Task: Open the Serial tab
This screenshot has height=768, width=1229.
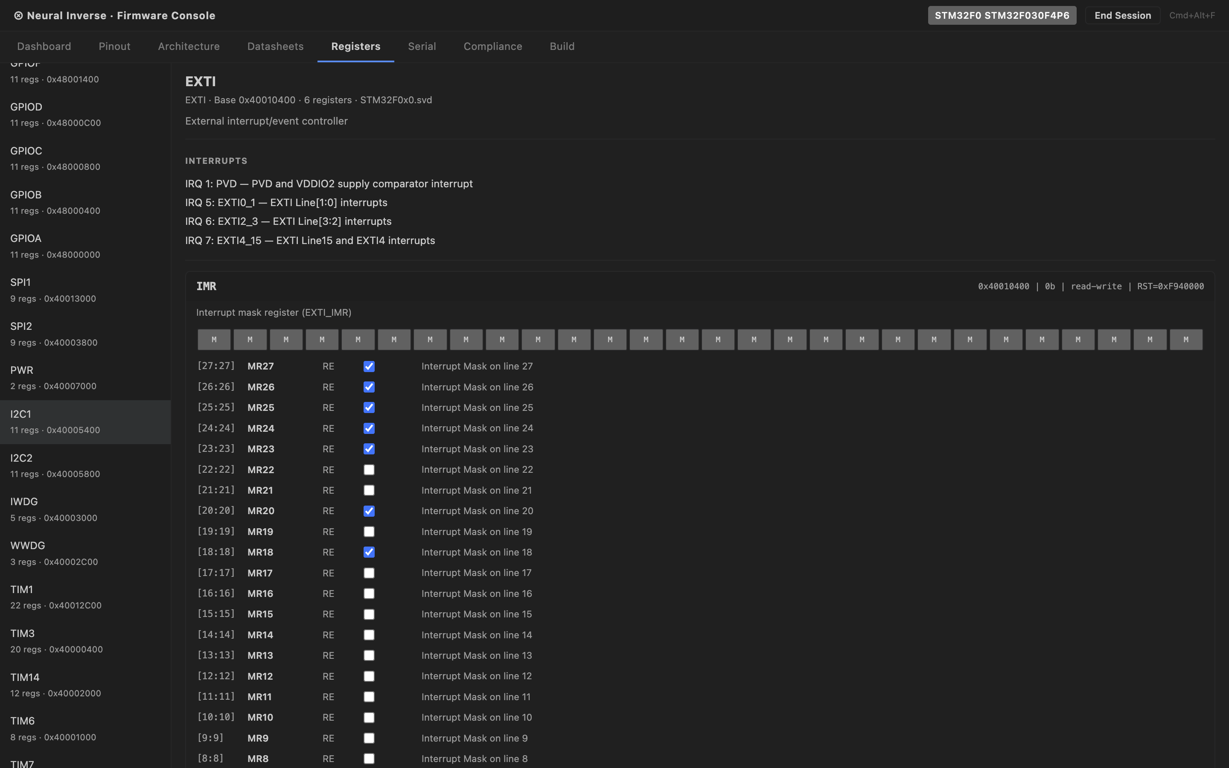Action: click(x=422, y=46)
